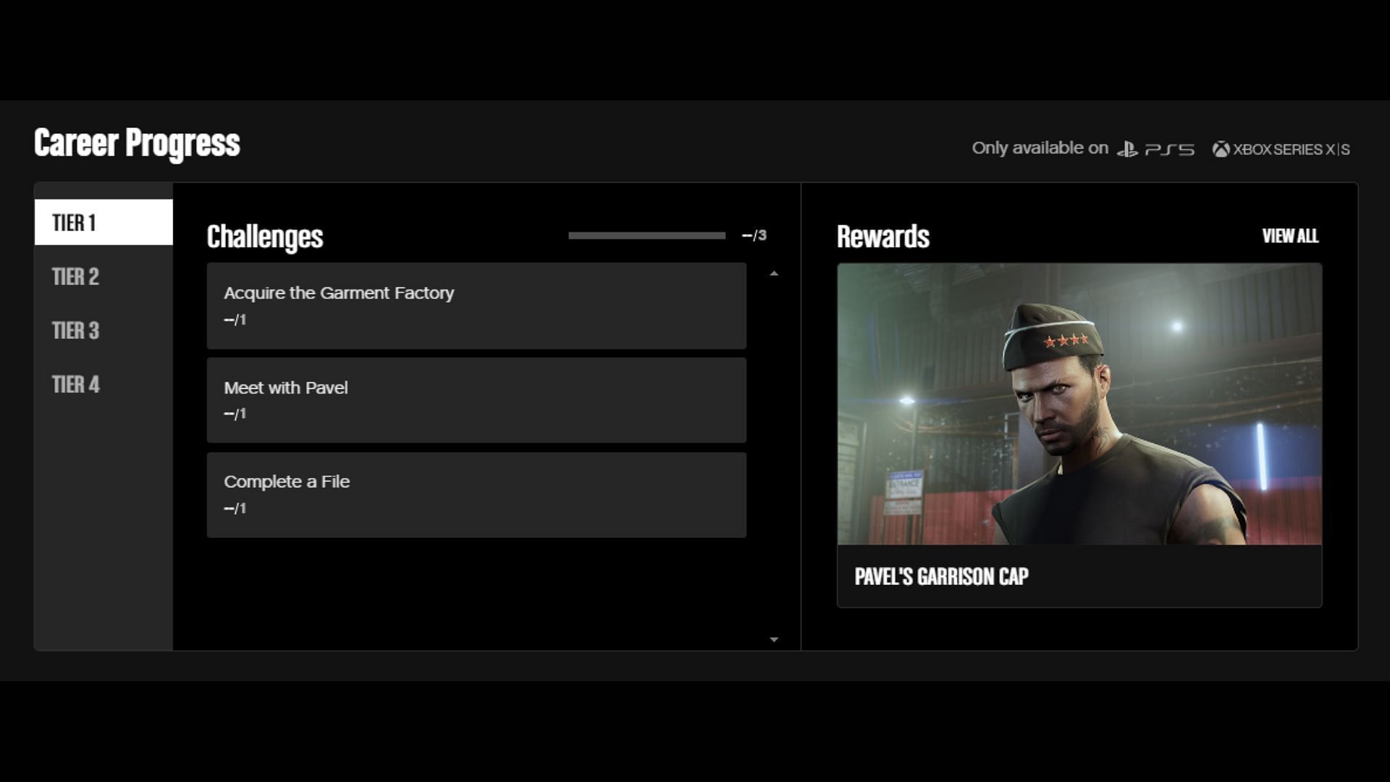
Task: Select TIER 4 tab
Action: click(75, 383)
